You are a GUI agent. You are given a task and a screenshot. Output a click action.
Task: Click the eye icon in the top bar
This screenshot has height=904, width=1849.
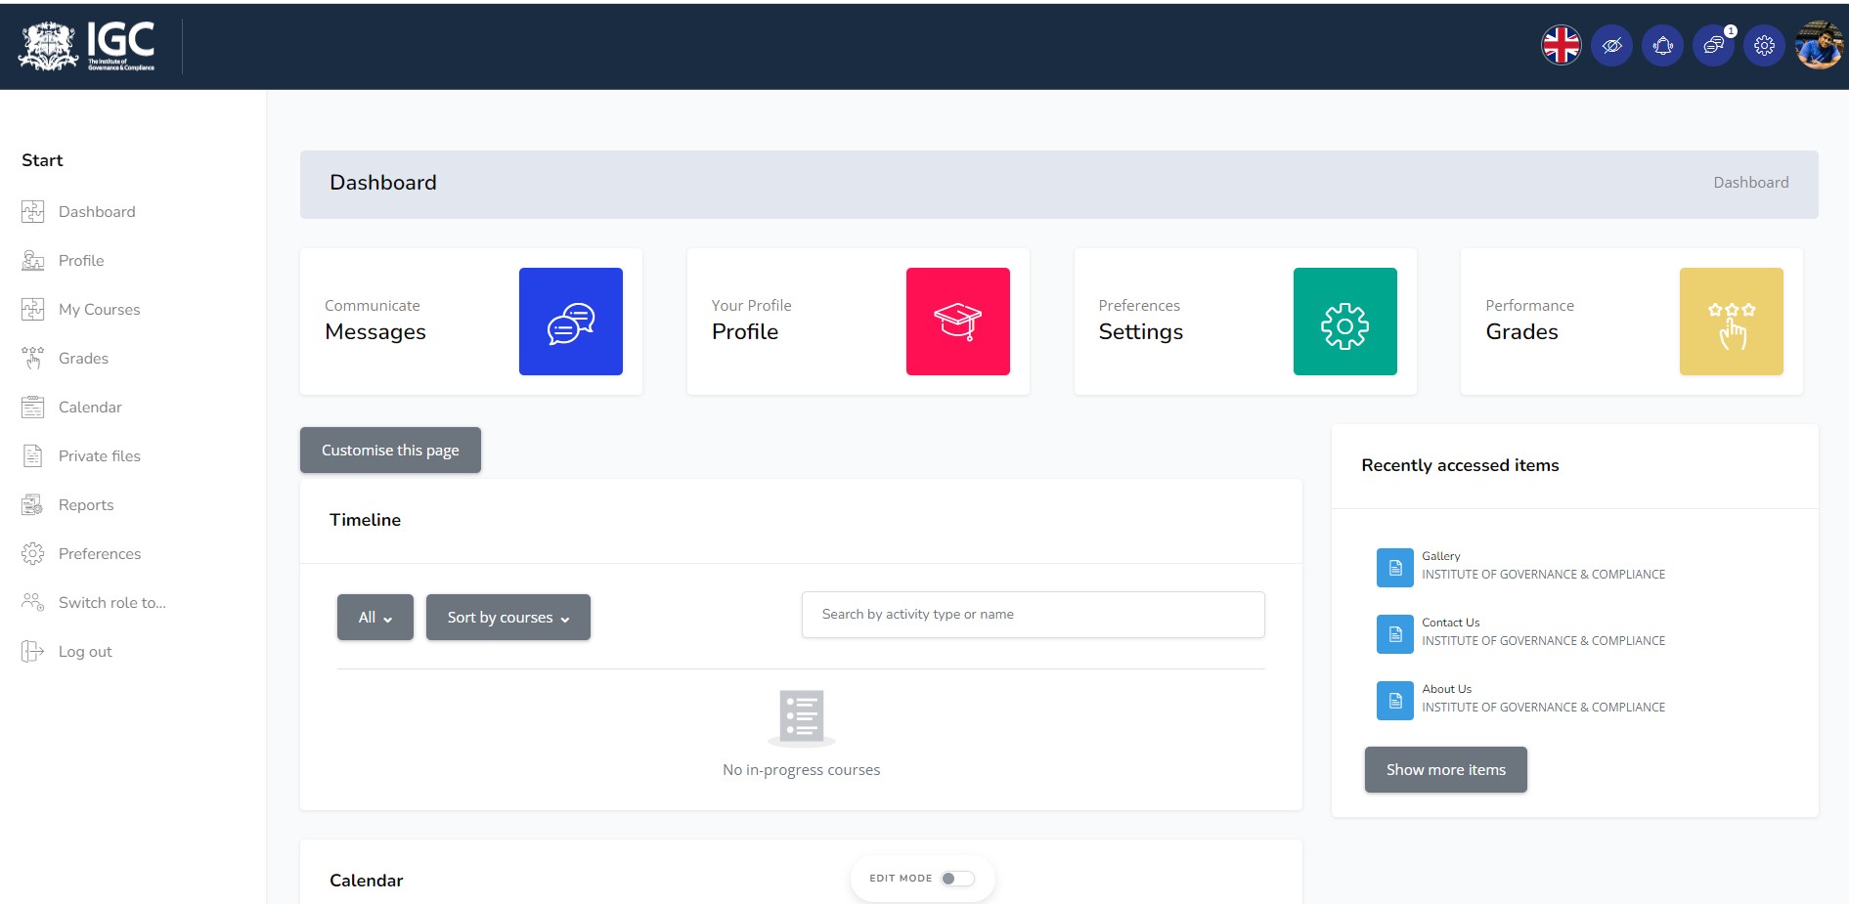point(1613,44)
